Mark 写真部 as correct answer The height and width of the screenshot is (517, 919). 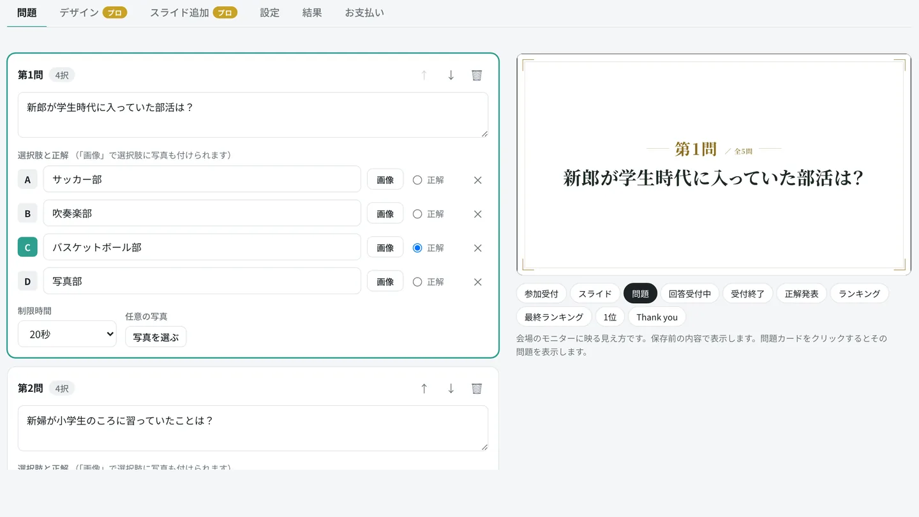(417, 281)
